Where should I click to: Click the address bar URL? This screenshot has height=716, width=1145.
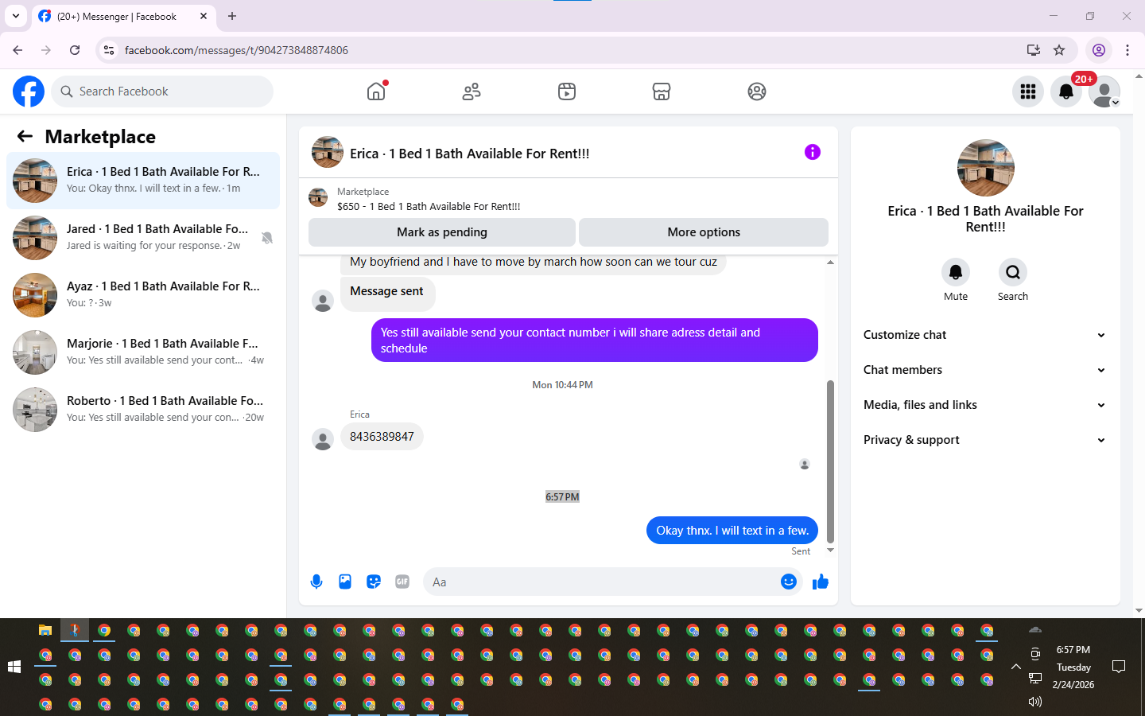236,50
